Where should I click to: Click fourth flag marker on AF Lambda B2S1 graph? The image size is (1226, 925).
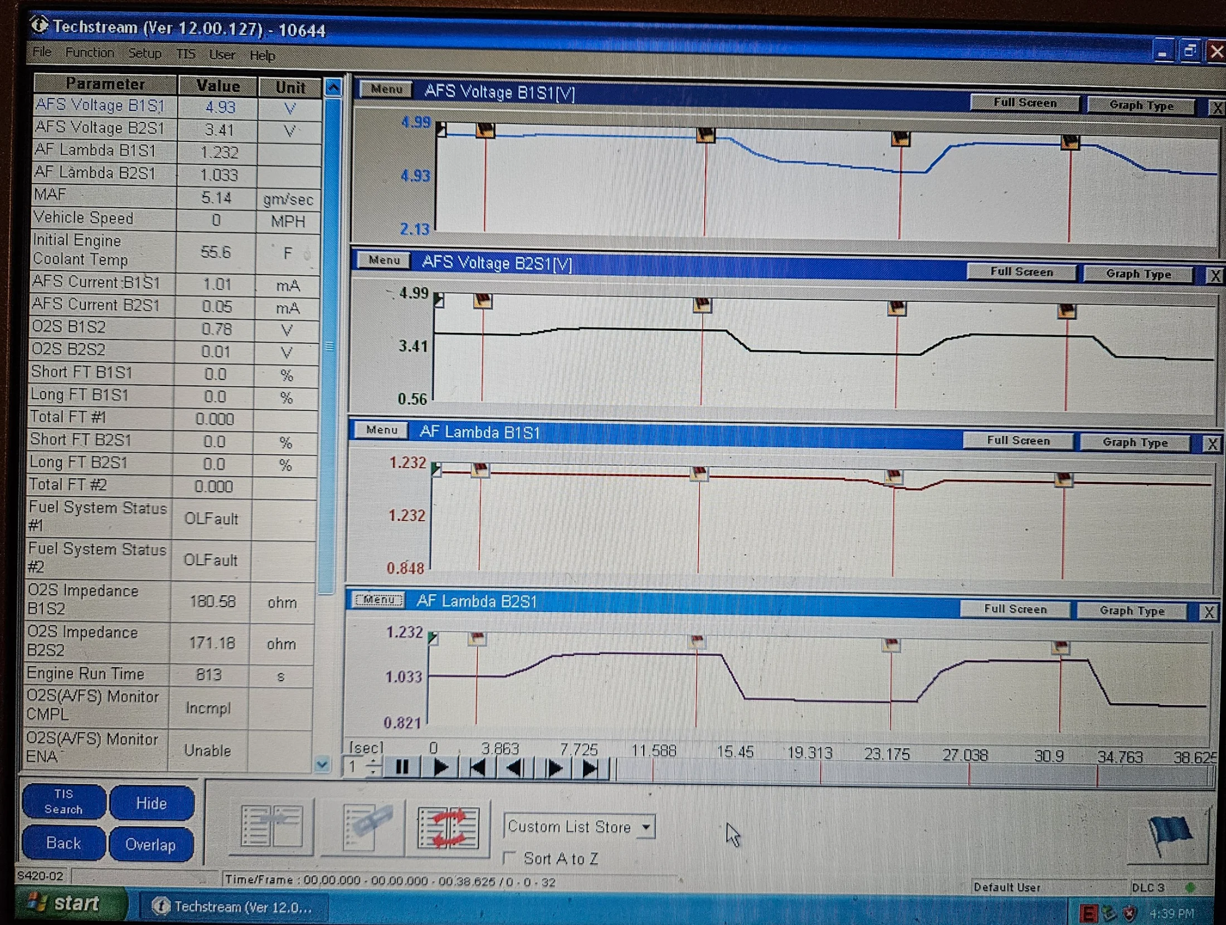click(x=1060, y=647)
